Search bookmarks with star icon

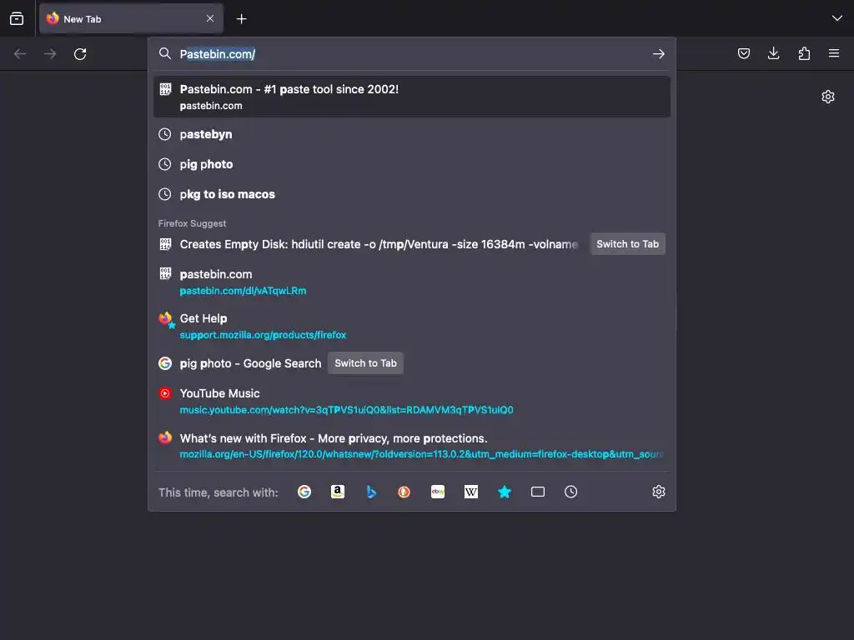tap(505, 492)
